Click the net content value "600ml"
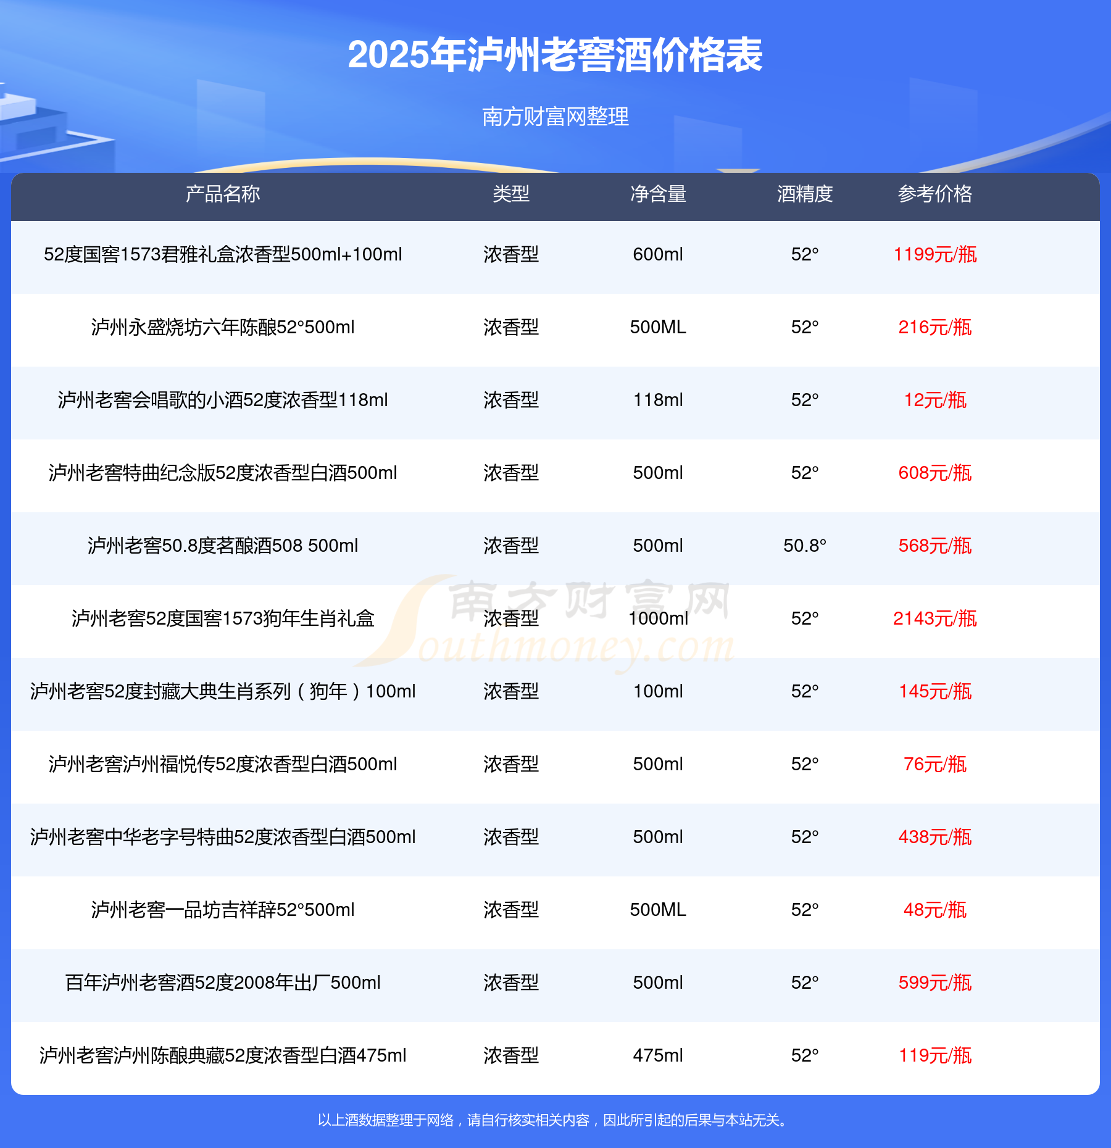The image size is (1111, 1148). [x=658, y=254]
